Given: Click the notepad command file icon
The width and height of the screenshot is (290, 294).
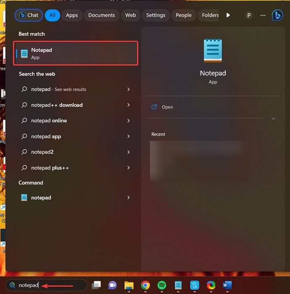Looking at the screenshot, I should click(24, 198).
